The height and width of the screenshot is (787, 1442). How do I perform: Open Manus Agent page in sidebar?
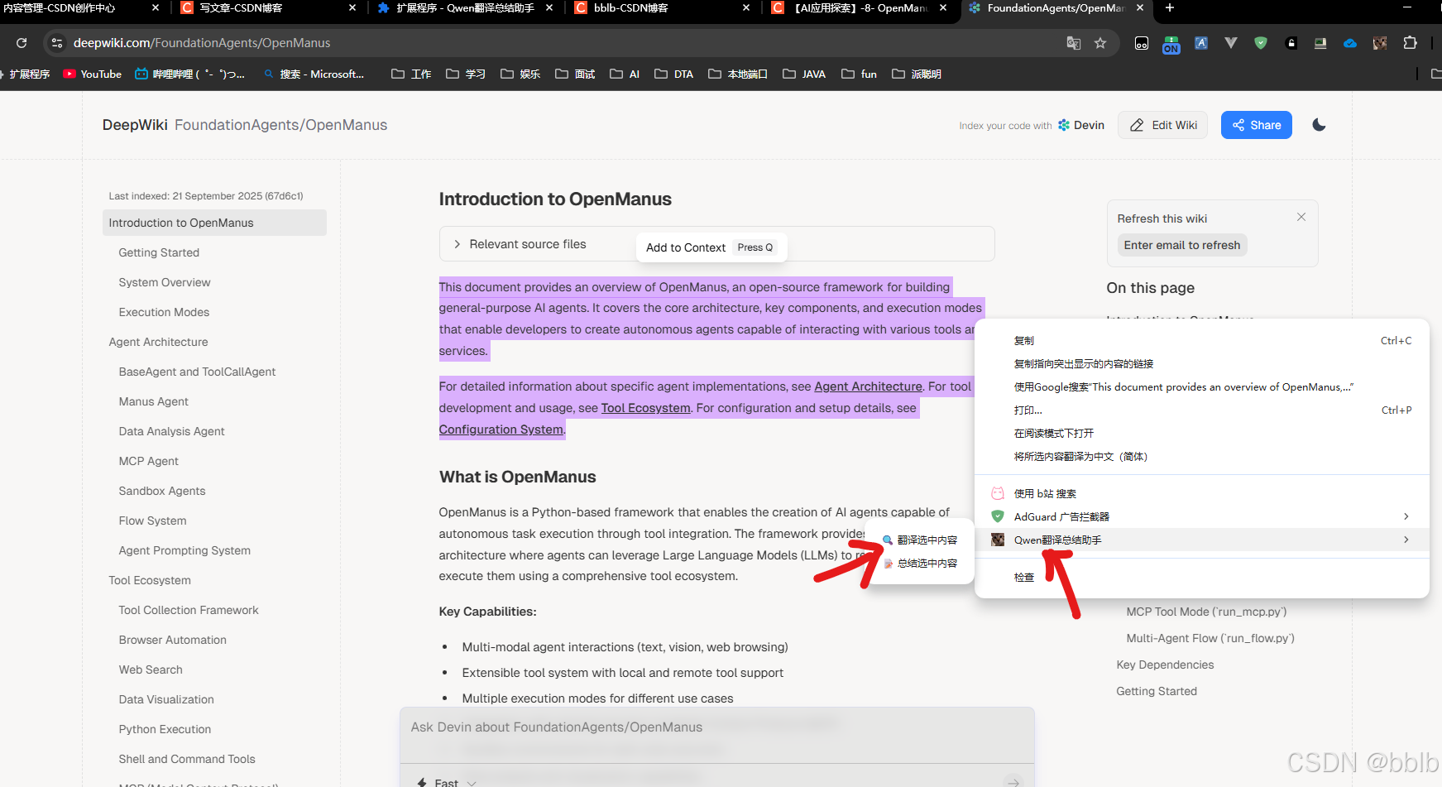tap(153, 401)
